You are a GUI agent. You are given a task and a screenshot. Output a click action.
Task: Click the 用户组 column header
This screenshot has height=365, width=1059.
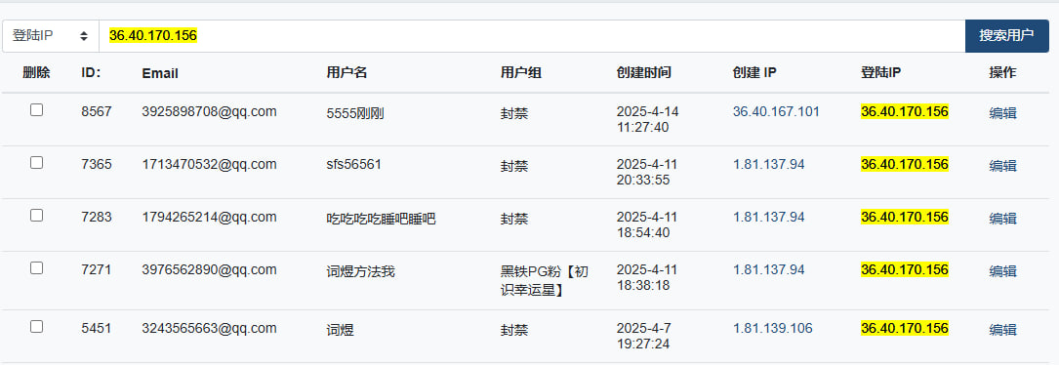[x=521, y=73]
